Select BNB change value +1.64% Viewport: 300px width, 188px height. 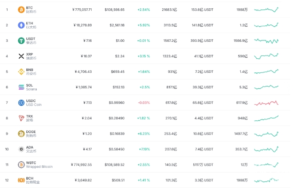[x=144, y=71]
